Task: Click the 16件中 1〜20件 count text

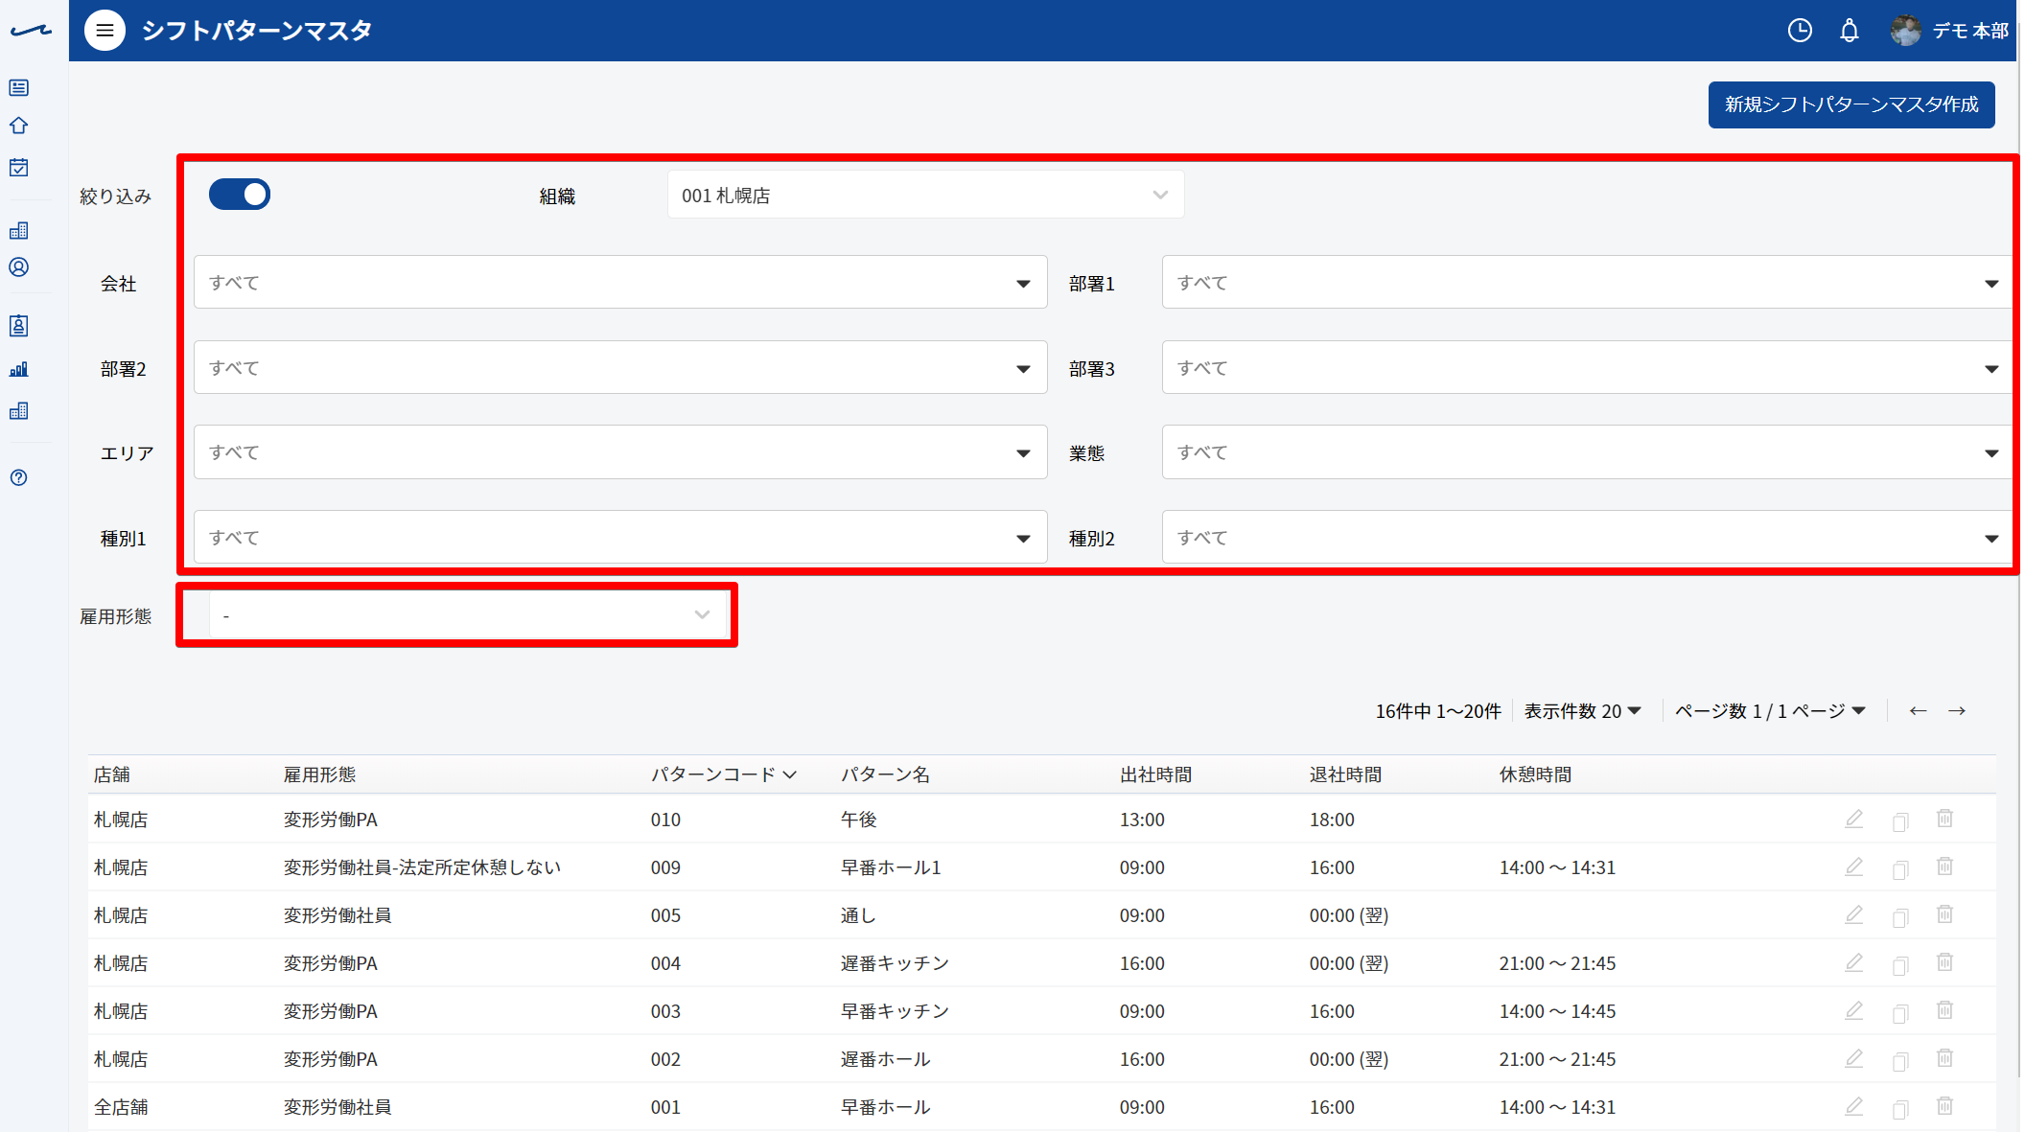Action: tap(1438, 711)
